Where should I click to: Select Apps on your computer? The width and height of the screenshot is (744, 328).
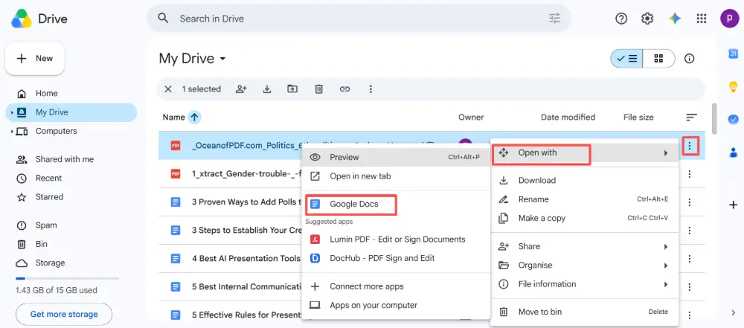point(396,305)
